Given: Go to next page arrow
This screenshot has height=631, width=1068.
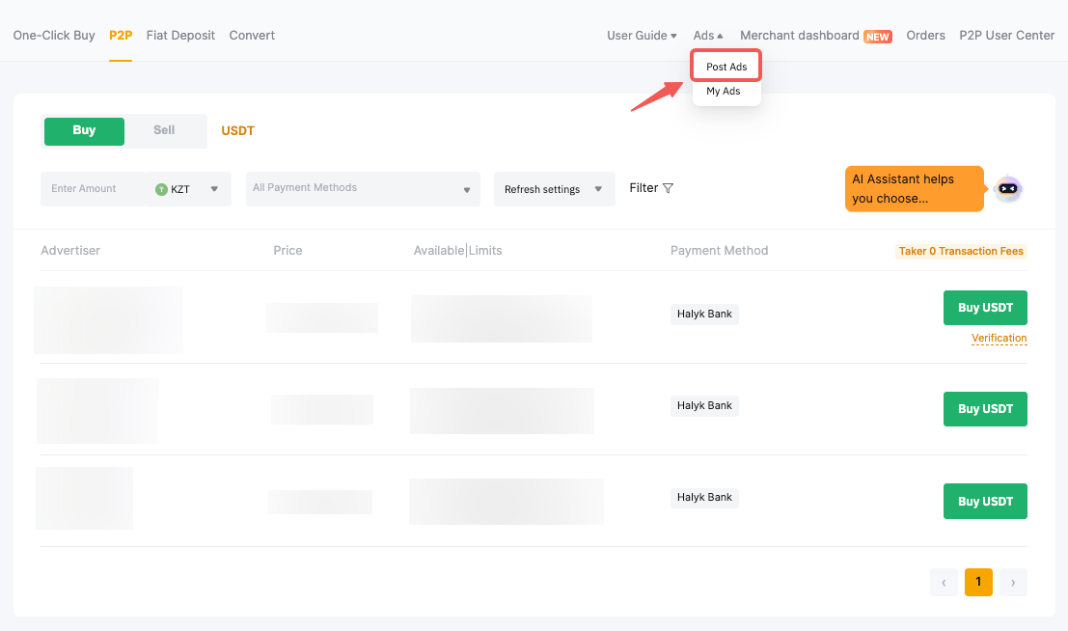Looking at the screenshot, I should pos(1013,582).
